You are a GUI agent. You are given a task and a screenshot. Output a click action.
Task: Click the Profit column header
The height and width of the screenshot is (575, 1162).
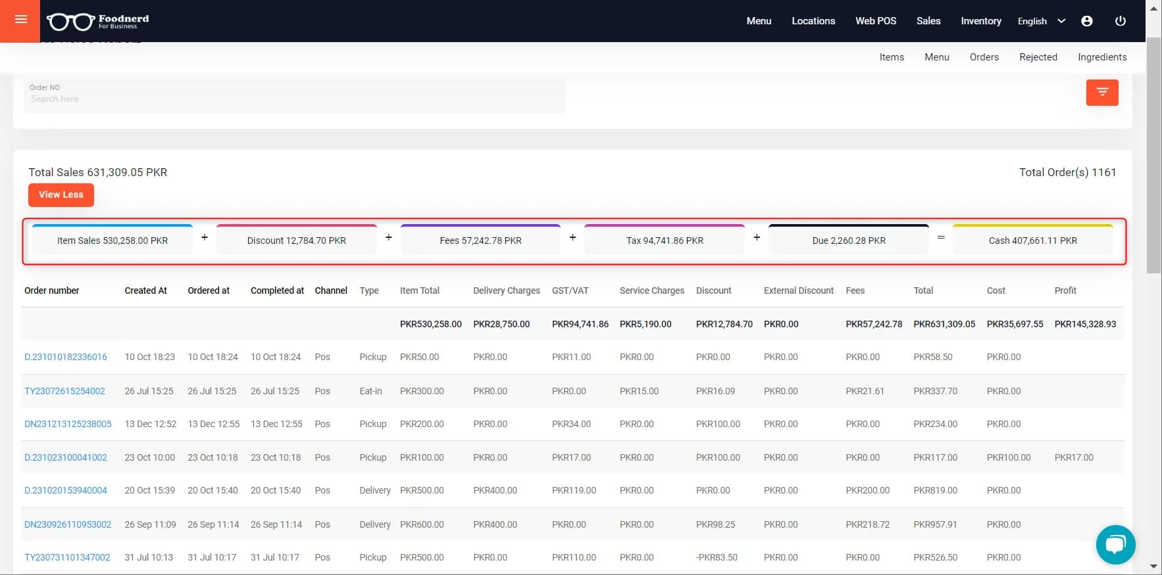click(x=1065, y=290)
